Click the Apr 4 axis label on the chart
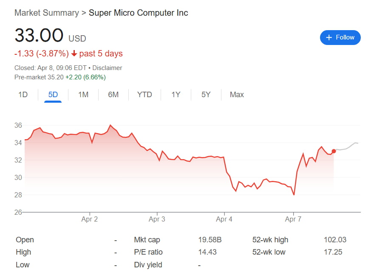Image resolution: width=388 pixels, height=275 pixels. click(224, 219)
